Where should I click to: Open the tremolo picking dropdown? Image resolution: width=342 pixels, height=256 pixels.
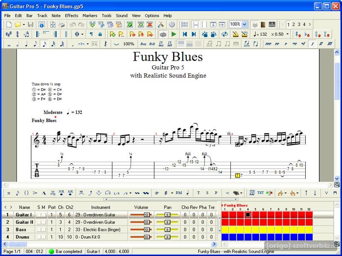point(172,193)
